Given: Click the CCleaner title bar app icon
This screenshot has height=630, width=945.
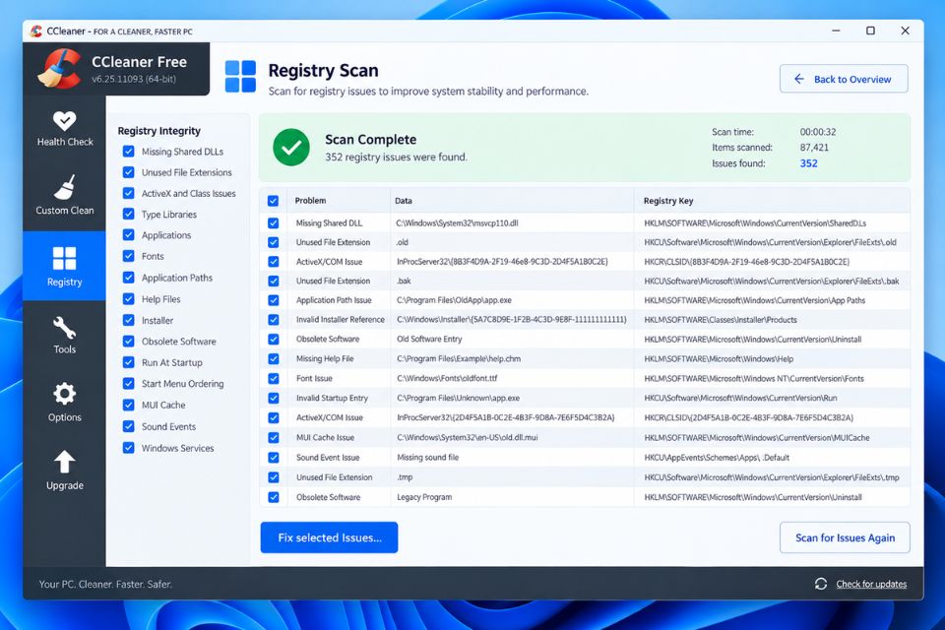Looking at the screenshot, I should (x=36, y=31).
